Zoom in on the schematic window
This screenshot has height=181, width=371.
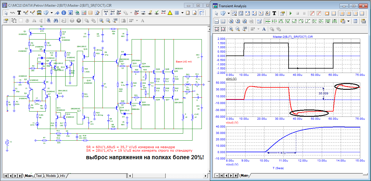point(101,21)
